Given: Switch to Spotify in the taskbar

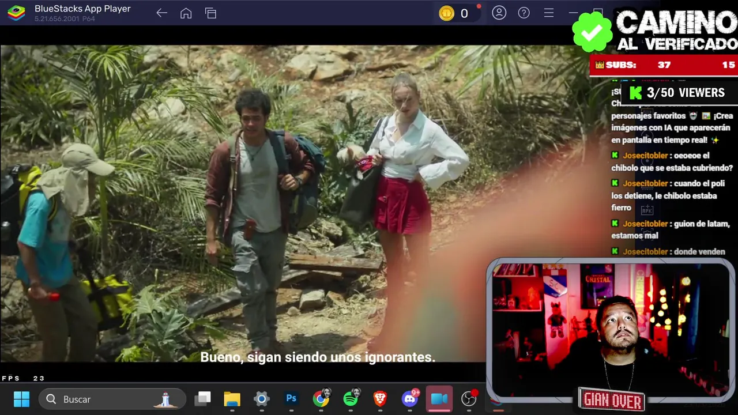Looking at the screenshot, I should pyautogui.click(x=351, y=398).
